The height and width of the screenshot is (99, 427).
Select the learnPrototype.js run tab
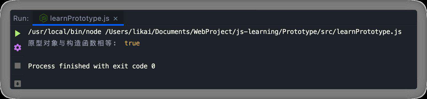click(78, 18)
